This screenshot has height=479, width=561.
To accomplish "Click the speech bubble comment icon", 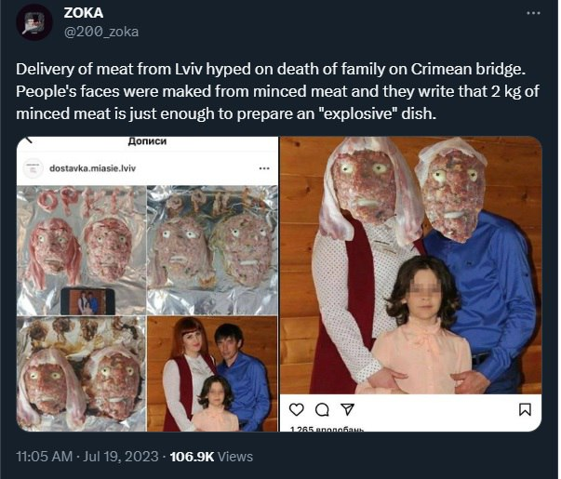I will (x=322, y=409).
